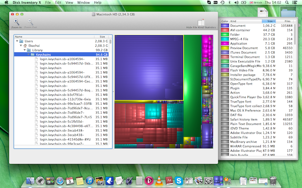Image resolution: width=302 pixels, height=188 pixels.
Task: Open Spotlight search in menu bar
Action: (287, 2)
